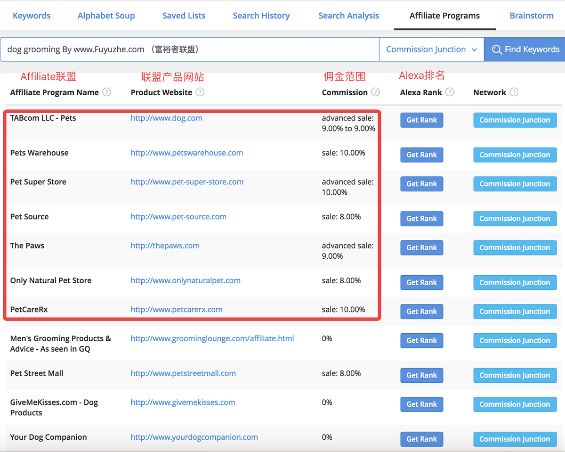Click help icon next to Affiliate Program Name
Screen dimensions: 565x452
tap(107, 92)
